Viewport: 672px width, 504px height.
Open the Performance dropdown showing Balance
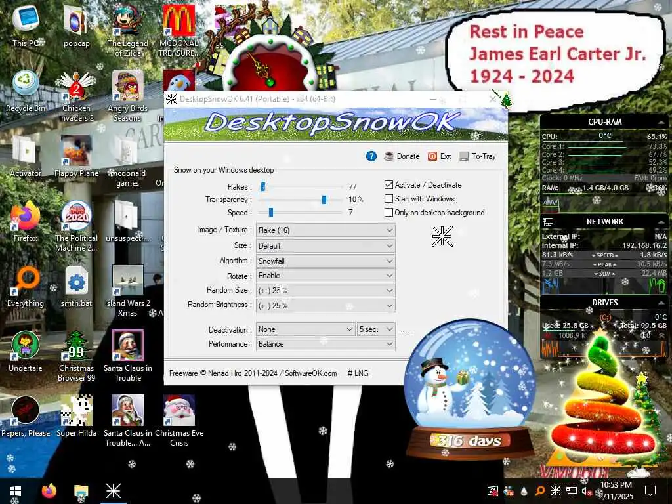[325, 344]
